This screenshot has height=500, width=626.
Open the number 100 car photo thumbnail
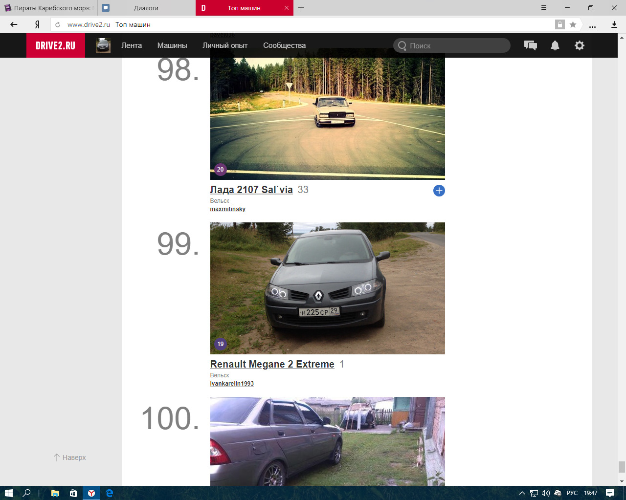point(328,441)
